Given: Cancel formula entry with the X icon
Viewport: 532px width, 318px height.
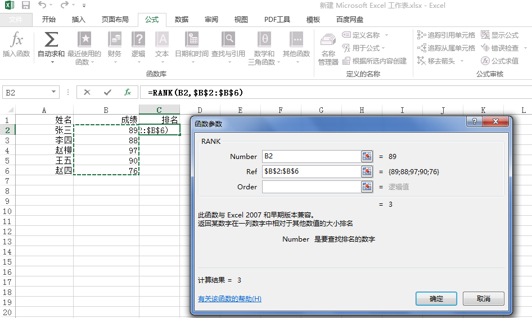Looking at the screenshot, I should coord(87,92).
